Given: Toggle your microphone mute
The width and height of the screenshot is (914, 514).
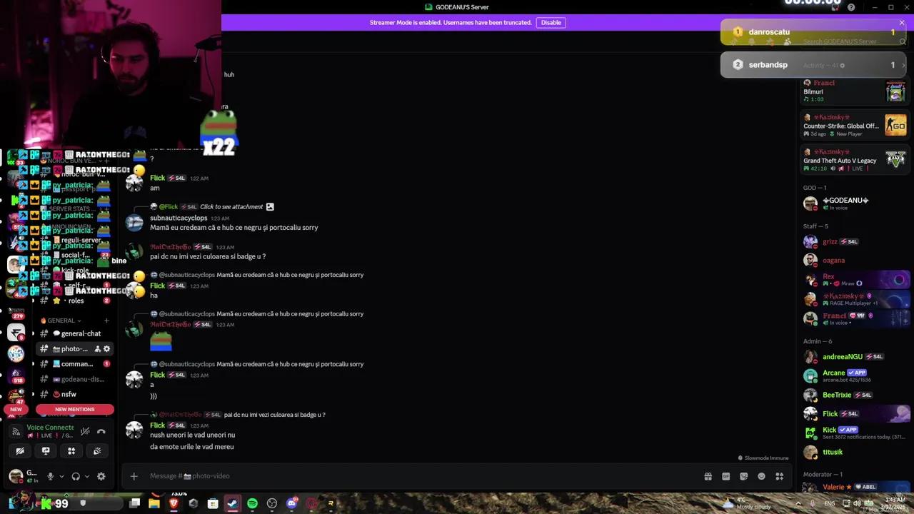Looking at the screenshot, I should (x=50, y=476).
